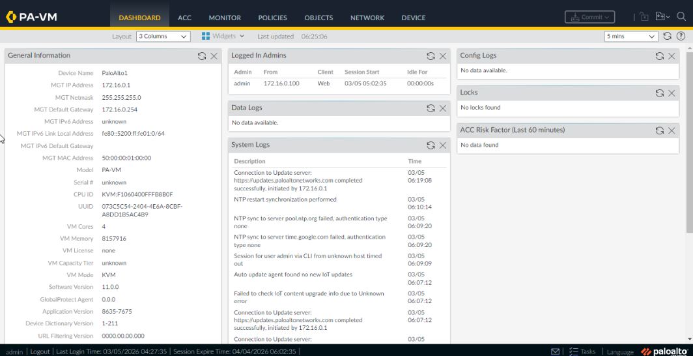Click the Logout link in footer
Image resolution: width=693 pixels, height=356 pixels.
(x=40, y=351)
